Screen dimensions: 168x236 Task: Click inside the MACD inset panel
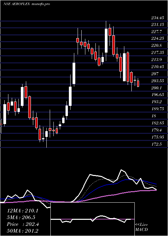click(x=92, y=219)
